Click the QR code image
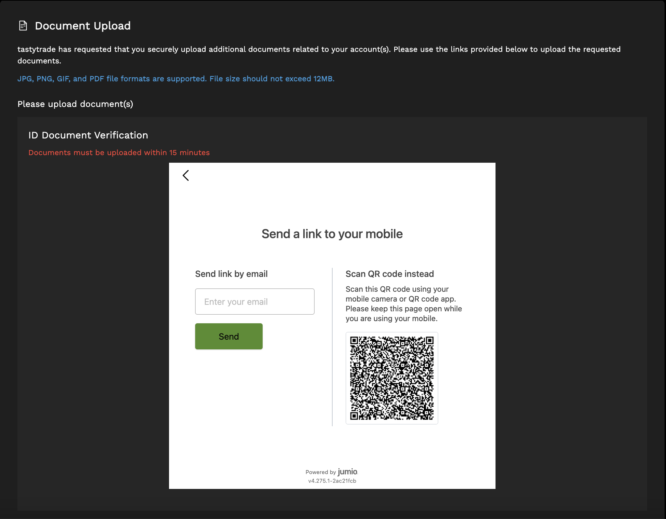666x519 pixels. (x=392, y=378)
